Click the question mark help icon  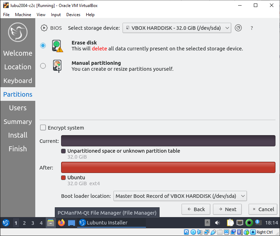[x=251, y=28]
